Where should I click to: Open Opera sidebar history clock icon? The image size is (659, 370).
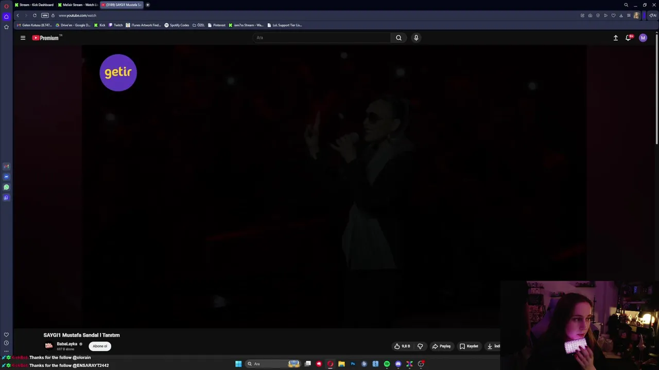[x=6, y=343]
